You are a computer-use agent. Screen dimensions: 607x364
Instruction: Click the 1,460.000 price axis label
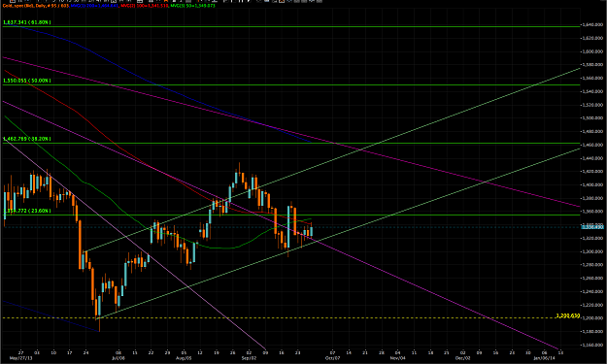(x=592, y=145)
